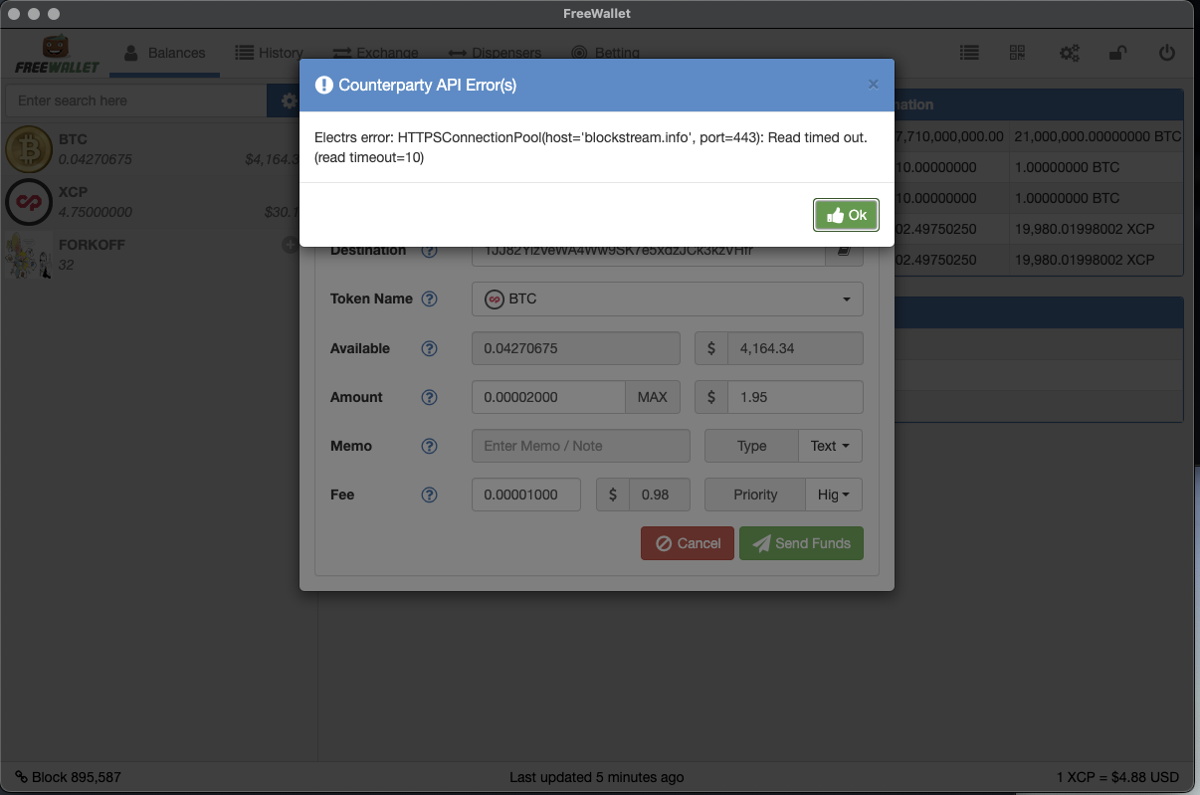This screenshot has height=795, width=1200.
Task: Click the Bitcoin coin icon
Action: 28,149
